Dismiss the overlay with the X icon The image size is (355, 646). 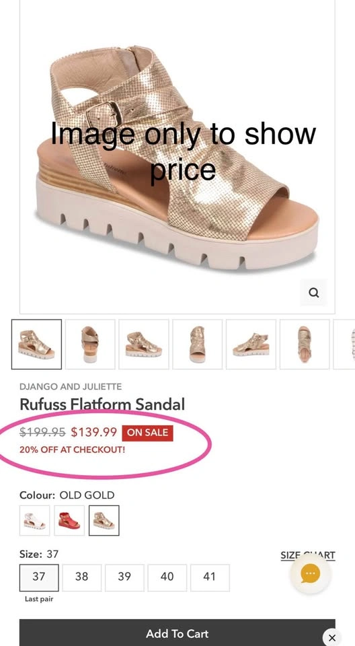click(x=332, y=637)
